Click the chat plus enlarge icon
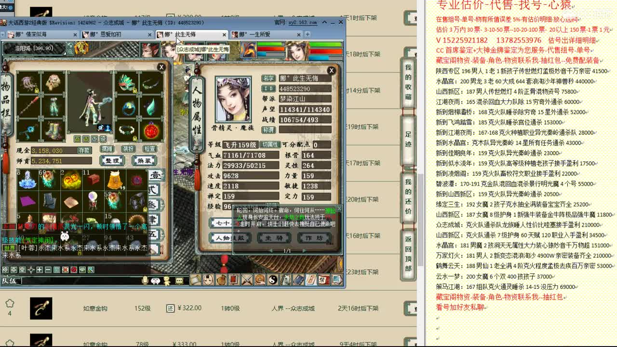The image size is (617, 347). pos(40,270)
